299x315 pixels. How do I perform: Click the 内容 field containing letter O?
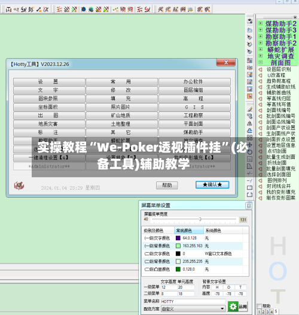(228, 287)
